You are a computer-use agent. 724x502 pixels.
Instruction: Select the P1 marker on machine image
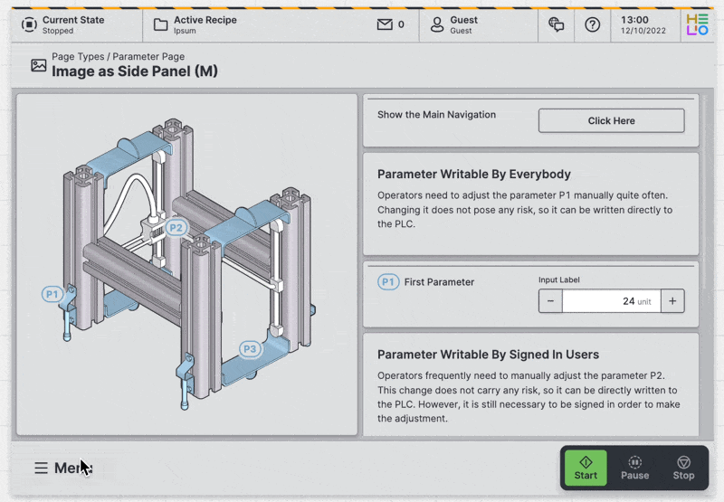click(52, 294)
